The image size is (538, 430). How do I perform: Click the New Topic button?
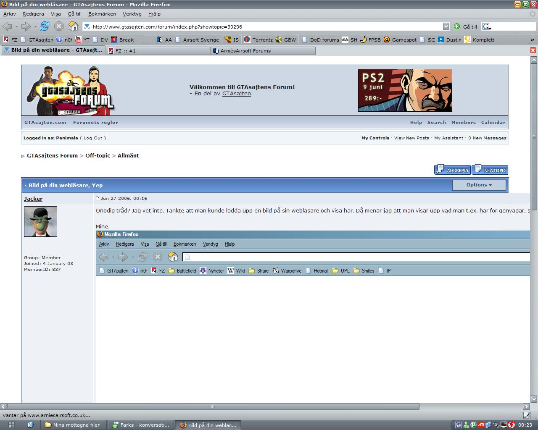pos(490,170)
